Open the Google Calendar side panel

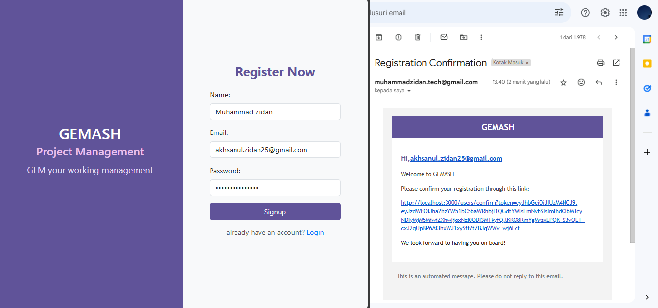[x=647, y=39]
